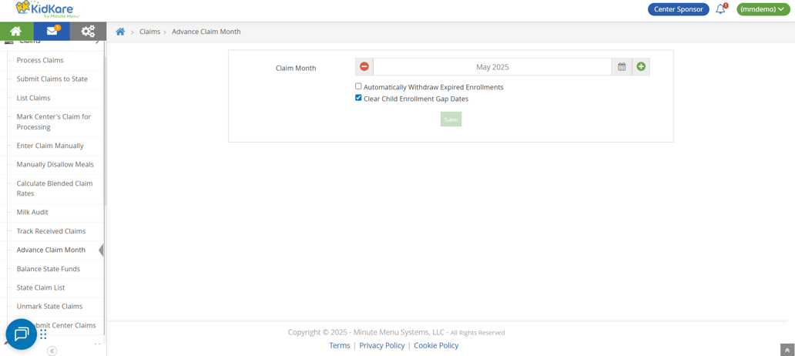
Task: Open the notifications bell icon
Action: [x=720, y=9]
